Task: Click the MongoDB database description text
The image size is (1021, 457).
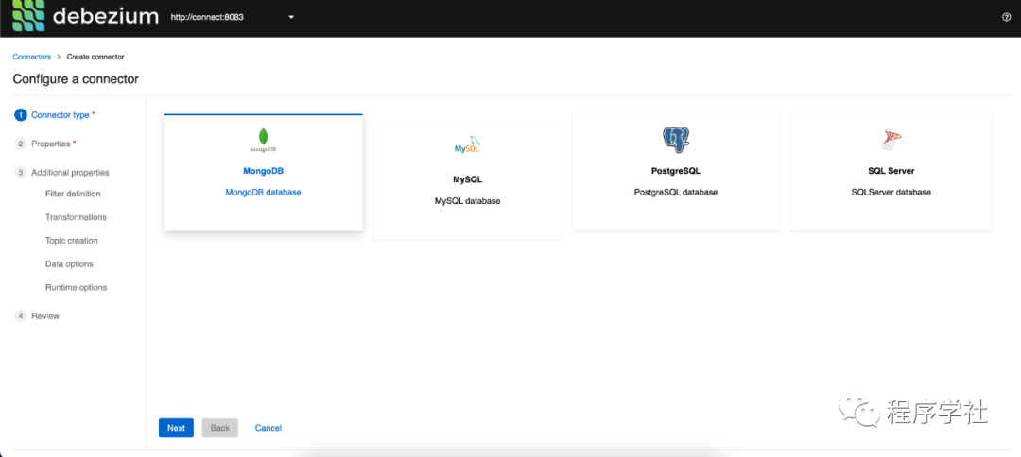Action: (263, 193)
